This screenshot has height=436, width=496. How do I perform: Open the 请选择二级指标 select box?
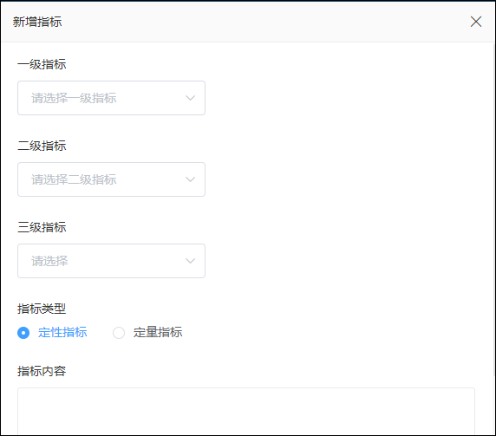pyautogui.click(x=111, y=179)
